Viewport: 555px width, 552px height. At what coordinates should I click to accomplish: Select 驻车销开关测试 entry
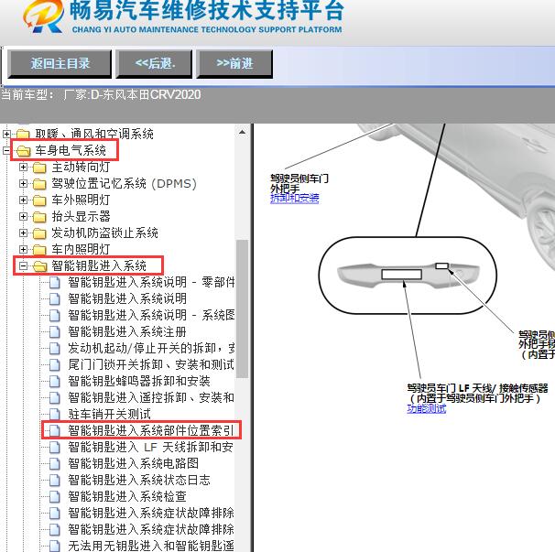pyautogui.click(x=109, y=414)
